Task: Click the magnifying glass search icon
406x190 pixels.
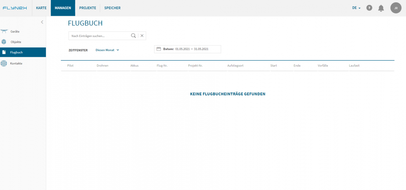Action: click(x=133, y=36)
